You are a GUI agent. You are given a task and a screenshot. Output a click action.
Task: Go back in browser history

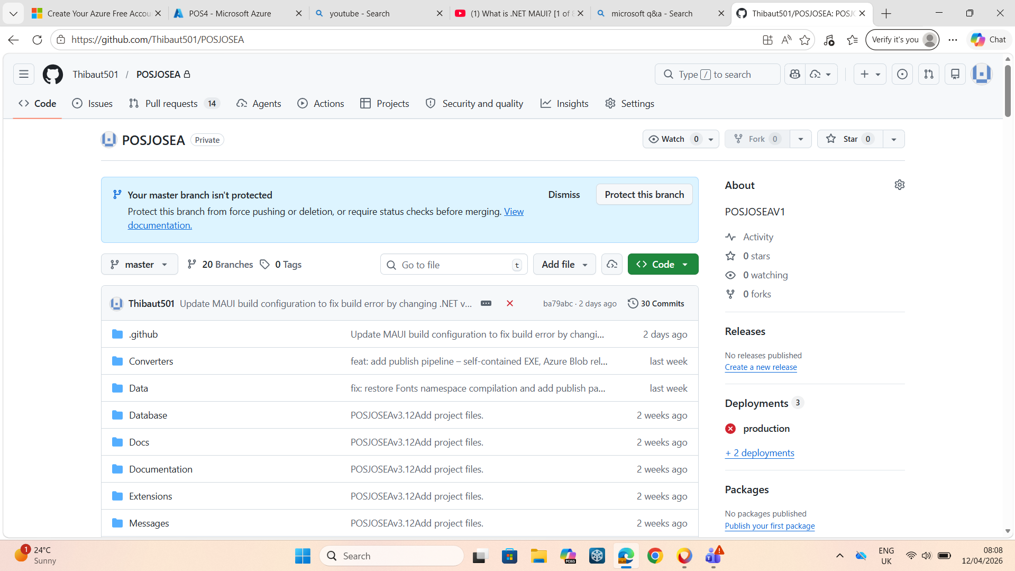pos(14,40)
